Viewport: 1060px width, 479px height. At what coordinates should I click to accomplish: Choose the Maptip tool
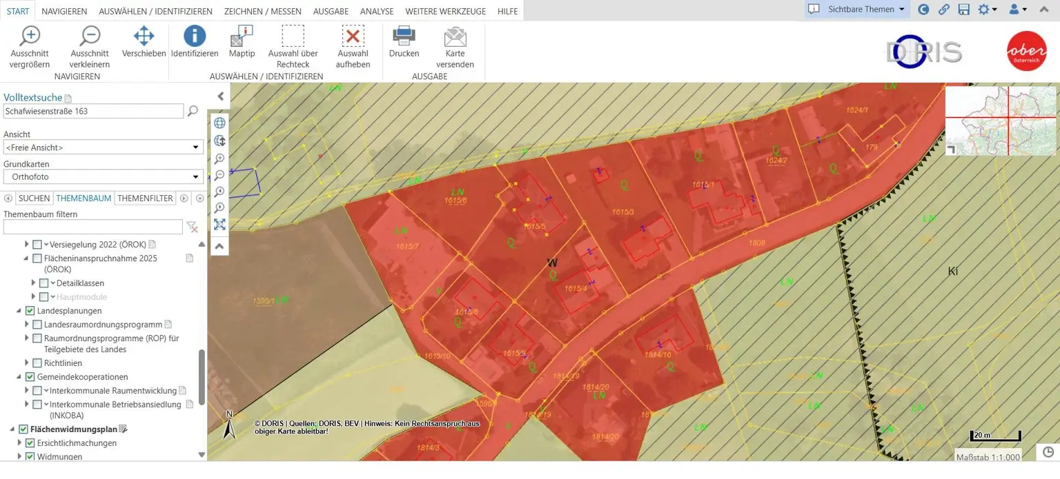[x=242, y=37]
